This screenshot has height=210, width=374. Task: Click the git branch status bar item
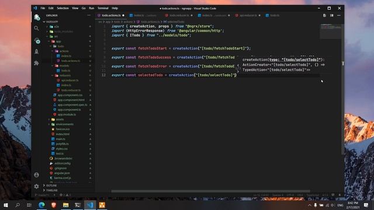point(43,195)
